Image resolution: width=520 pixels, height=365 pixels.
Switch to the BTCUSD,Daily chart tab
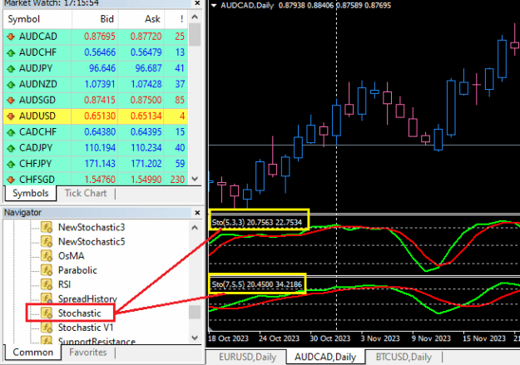tap(404, 357)
